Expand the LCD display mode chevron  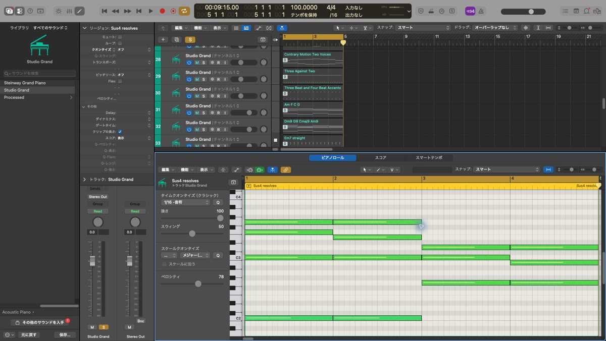tap(409, 11)
